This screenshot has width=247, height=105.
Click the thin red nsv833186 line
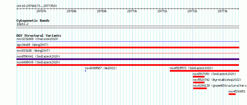click(128, 53)
